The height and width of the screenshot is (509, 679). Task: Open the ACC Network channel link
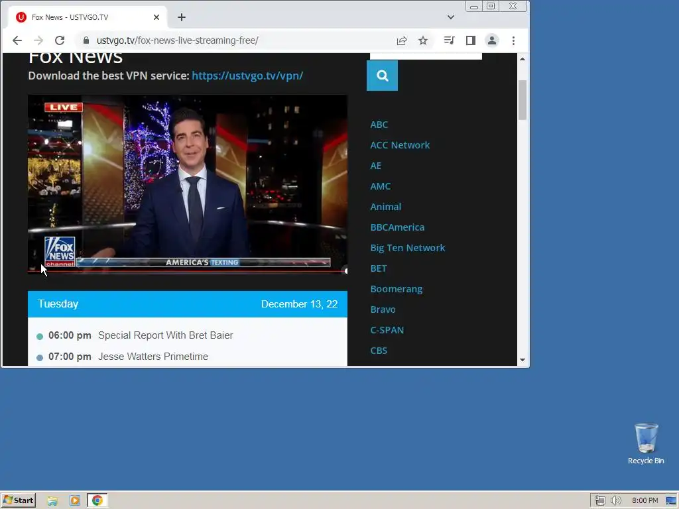[x=400, y=145]
